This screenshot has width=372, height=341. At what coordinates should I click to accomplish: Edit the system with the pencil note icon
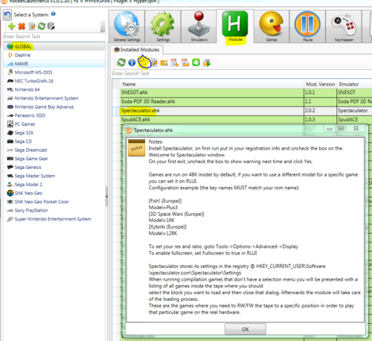(32, 26)
